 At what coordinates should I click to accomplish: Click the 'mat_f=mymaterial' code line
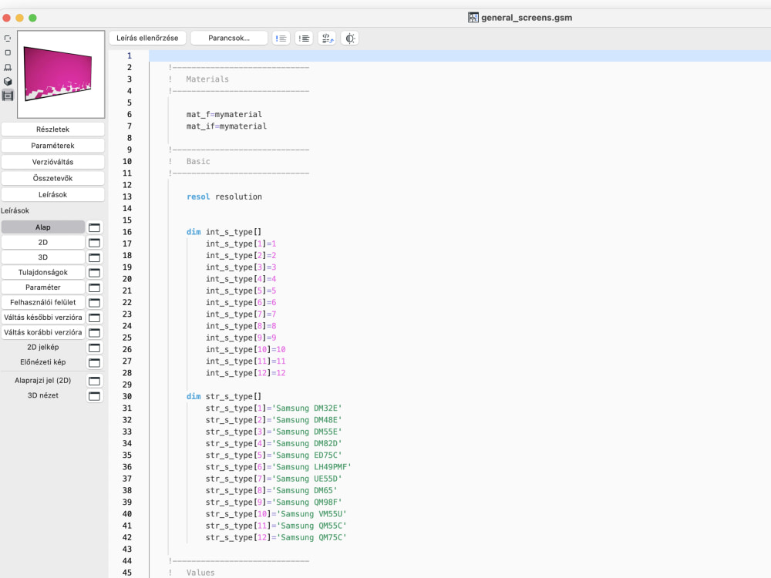pos(224,115)
